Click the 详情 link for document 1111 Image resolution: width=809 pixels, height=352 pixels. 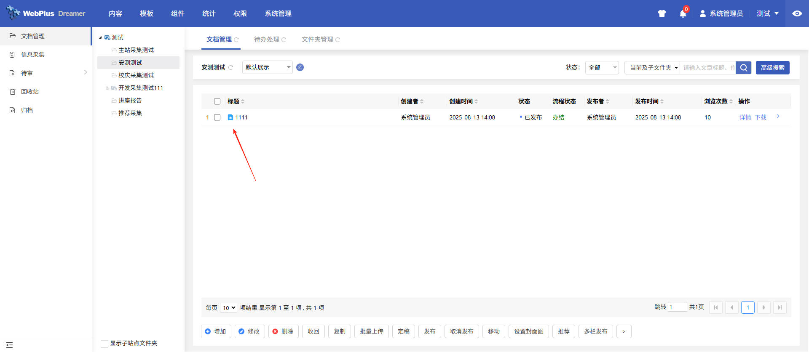click(745, 117)
